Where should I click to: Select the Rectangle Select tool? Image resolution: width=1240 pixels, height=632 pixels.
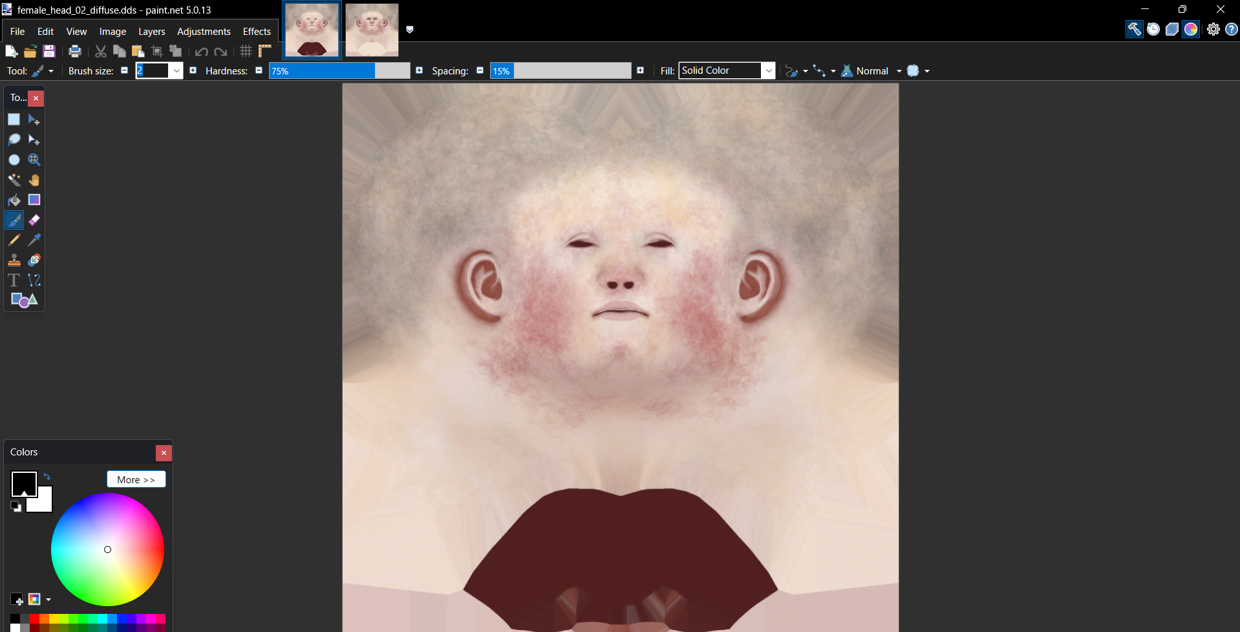pyautogui.click(x=14, y=120)
